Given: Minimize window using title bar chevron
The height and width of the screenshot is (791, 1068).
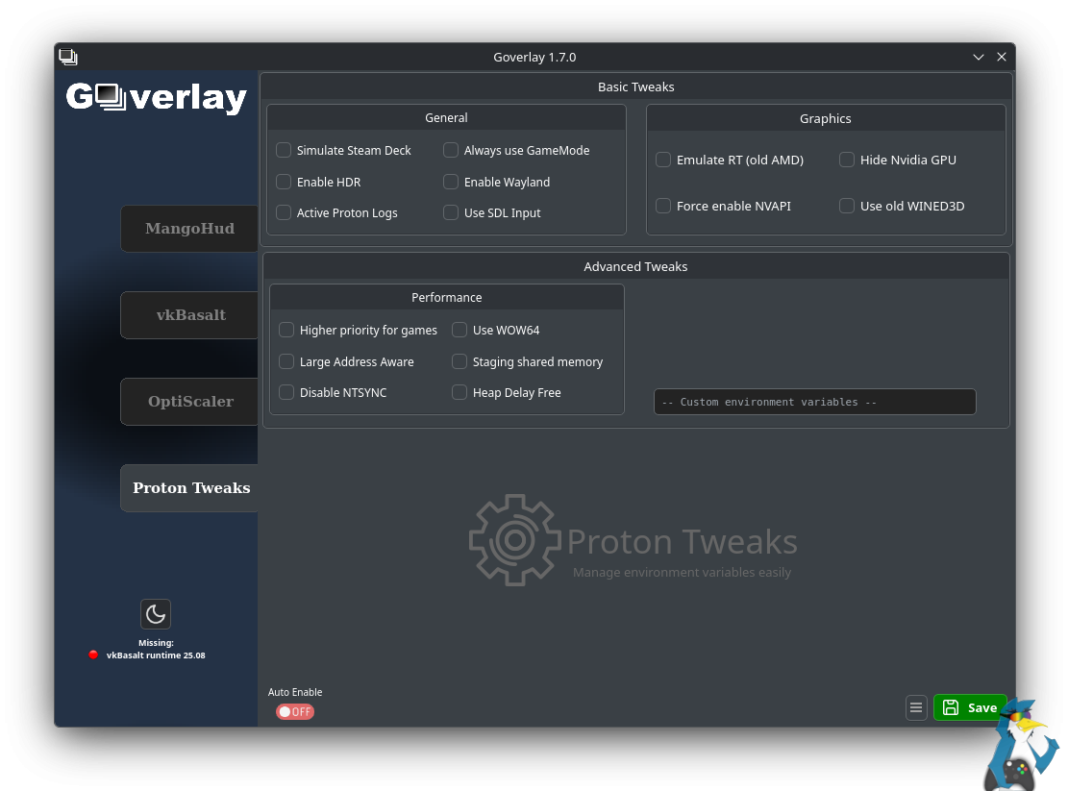Looking at the screenshot, I should point(979,58).
